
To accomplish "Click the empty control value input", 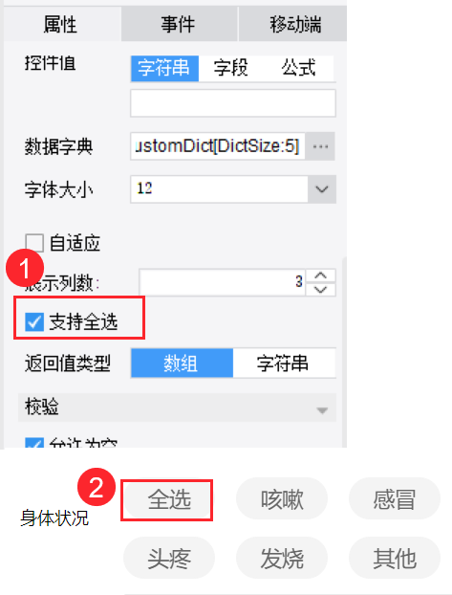I will click(233, 103).
